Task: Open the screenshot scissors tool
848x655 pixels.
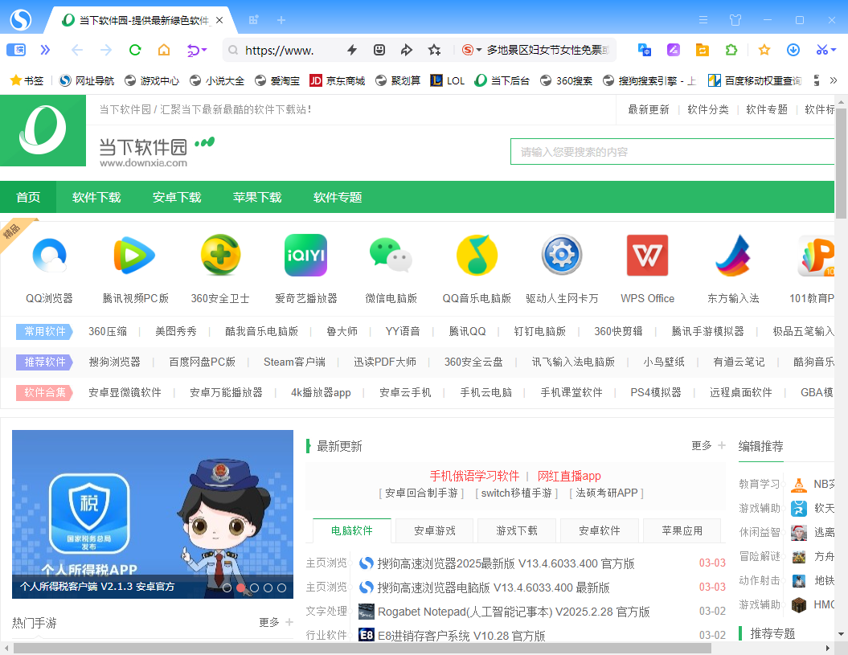Action: pyautogui.click(x=821, y=51)
